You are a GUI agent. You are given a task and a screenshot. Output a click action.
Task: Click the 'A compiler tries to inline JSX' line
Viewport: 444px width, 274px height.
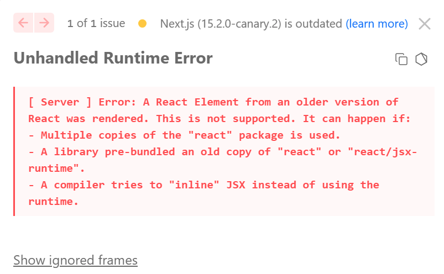pyautogui.click(x=203, y=193)
